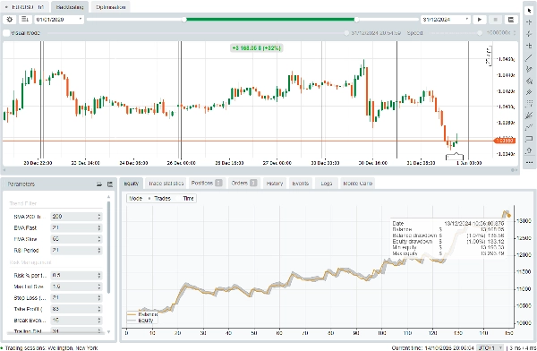Screen dimensions: 537x351
Task: Adjust the Speed value stepper arrows
Action: pos(515,33)
